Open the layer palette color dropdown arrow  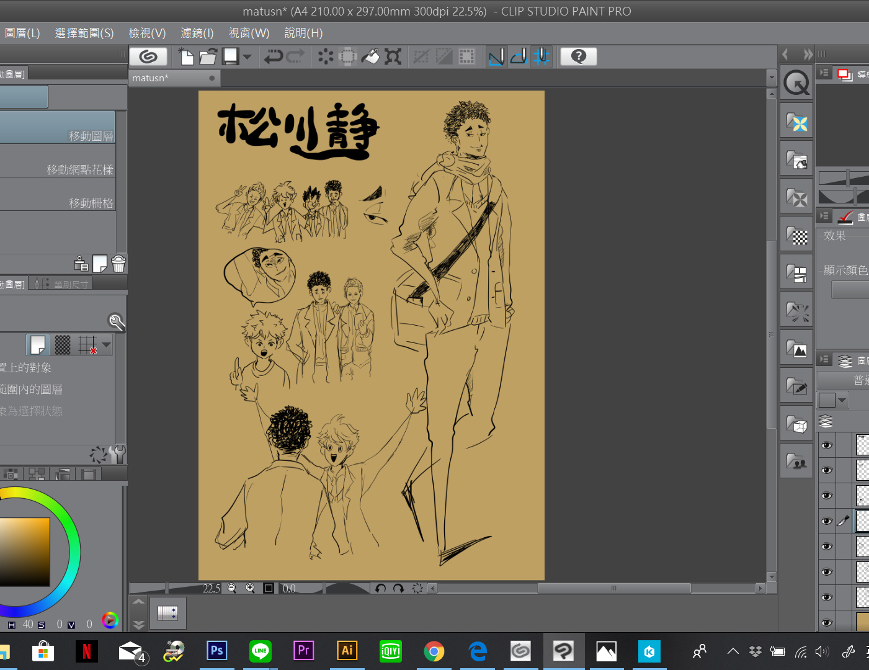pyautogui.click(x=842, y=400)
